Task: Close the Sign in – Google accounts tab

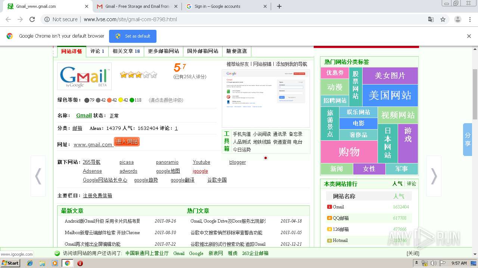Action: point(265,6)
